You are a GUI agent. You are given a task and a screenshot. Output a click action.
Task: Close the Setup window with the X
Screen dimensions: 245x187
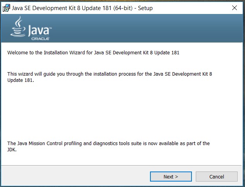click(234, 8)
